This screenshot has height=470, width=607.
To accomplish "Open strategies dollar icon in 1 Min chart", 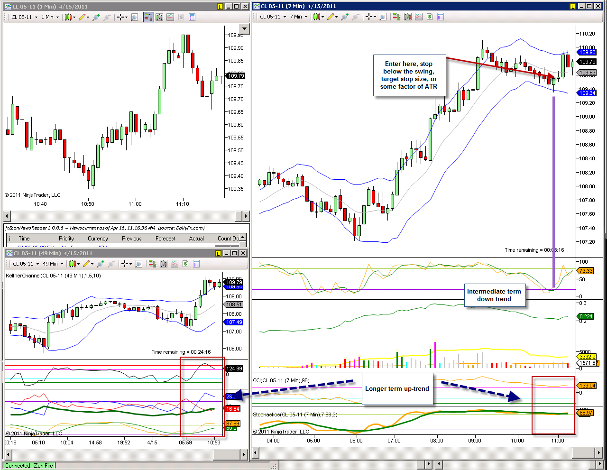I will pos(181,17).
